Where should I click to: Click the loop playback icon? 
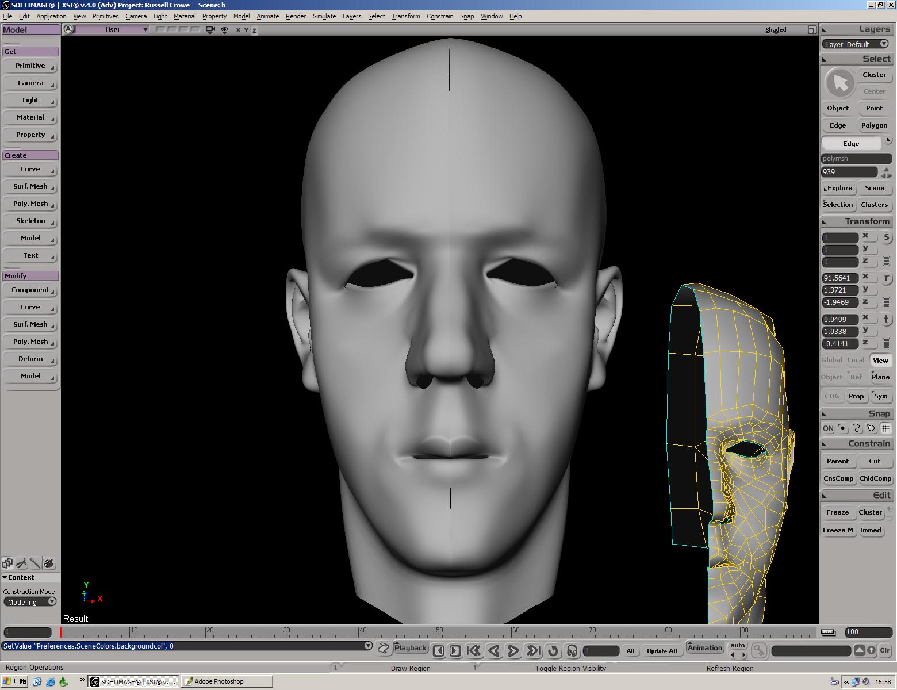[x=553, y=650]
